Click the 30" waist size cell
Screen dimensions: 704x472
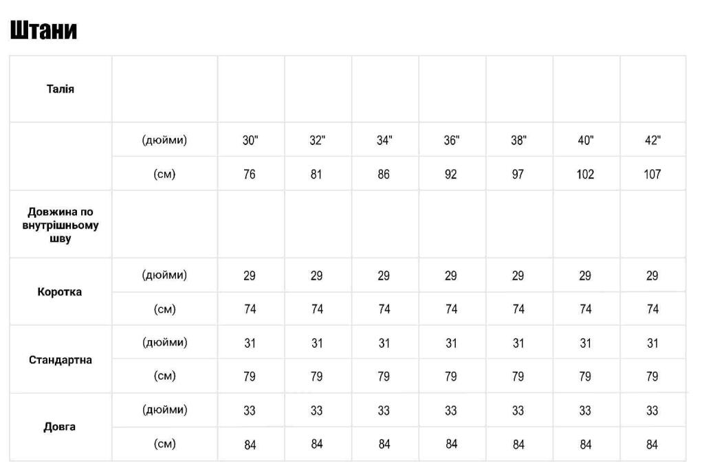point(250,141)
